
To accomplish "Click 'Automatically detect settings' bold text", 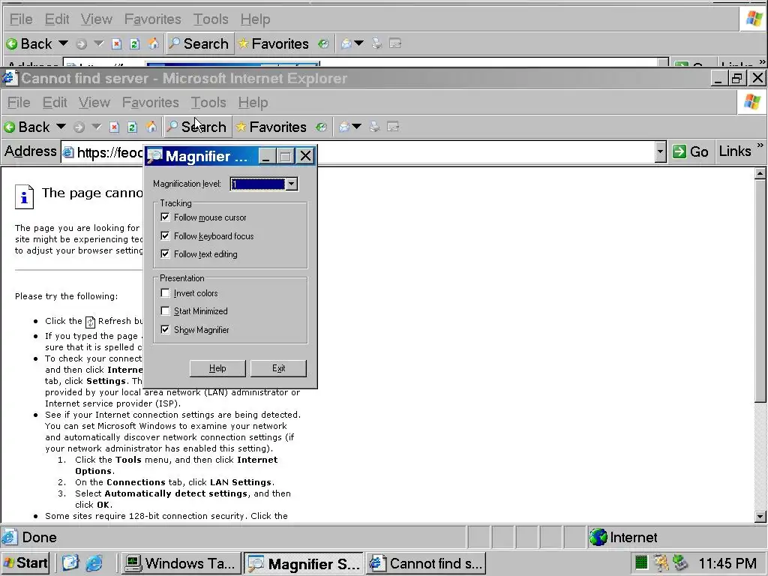I will pos(175,493).
